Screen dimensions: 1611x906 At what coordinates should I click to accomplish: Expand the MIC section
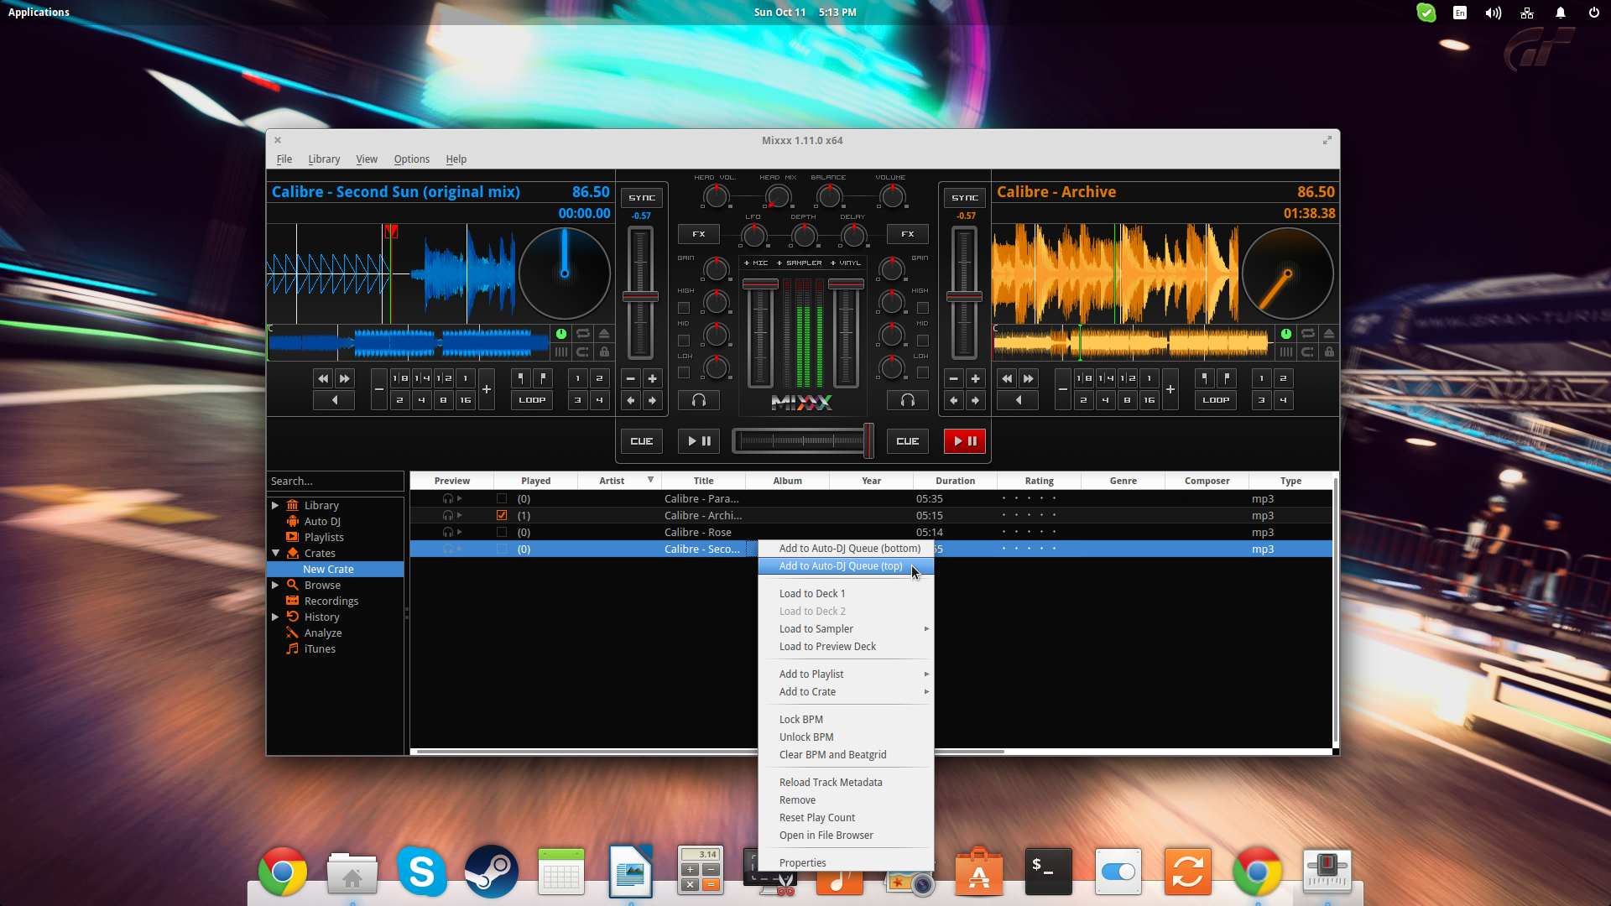point(756,263)
